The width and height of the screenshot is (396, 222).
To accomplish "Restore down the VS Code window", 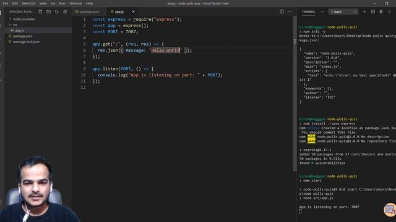I will point(387,4).
